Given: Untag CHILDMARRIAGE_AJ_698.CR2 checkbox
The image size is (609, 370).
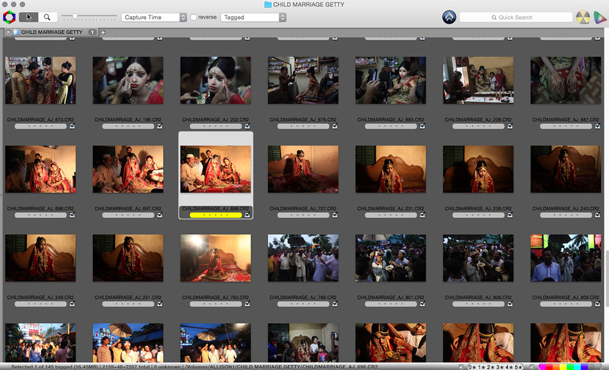Looking at the screenshot, I should click(x=247, y=215).
